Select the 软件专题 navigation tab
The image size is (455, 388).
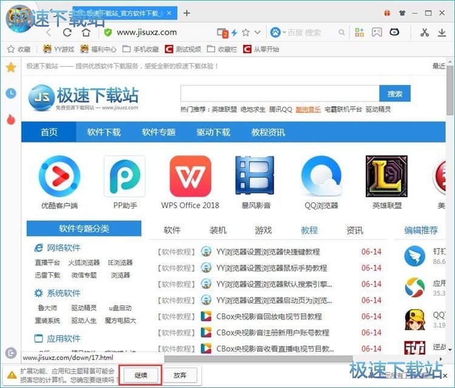click(158, 132)
